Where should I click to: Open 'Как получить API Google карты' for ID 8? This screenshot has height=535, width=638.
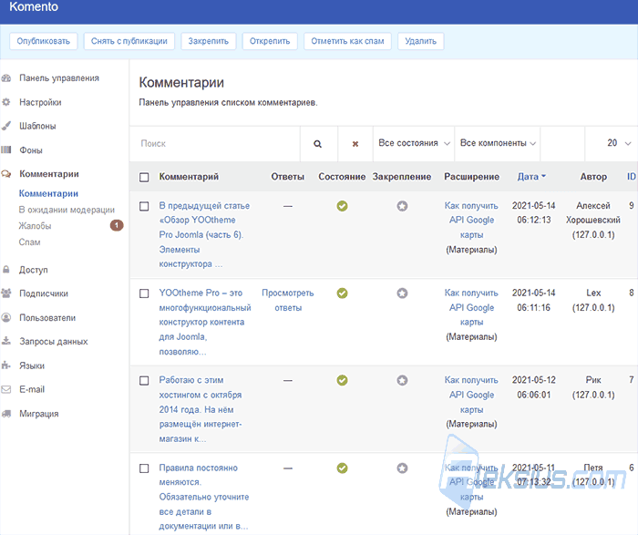pyautogui.click(x=471, y=307)
